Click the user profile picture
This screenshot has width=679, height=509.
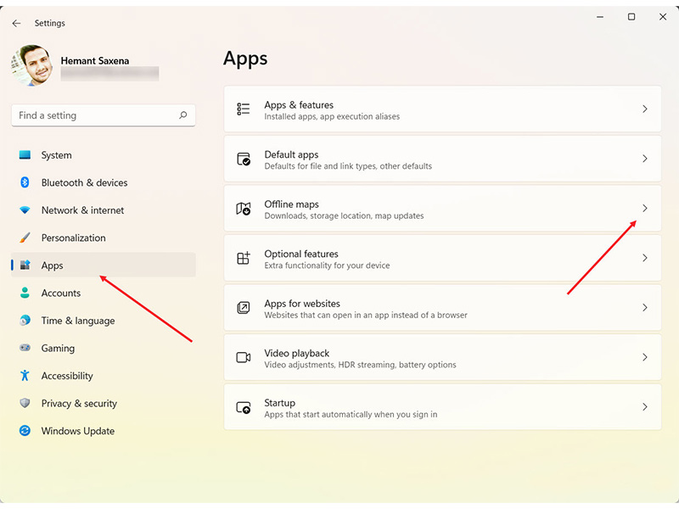click(x=31, y=65)
